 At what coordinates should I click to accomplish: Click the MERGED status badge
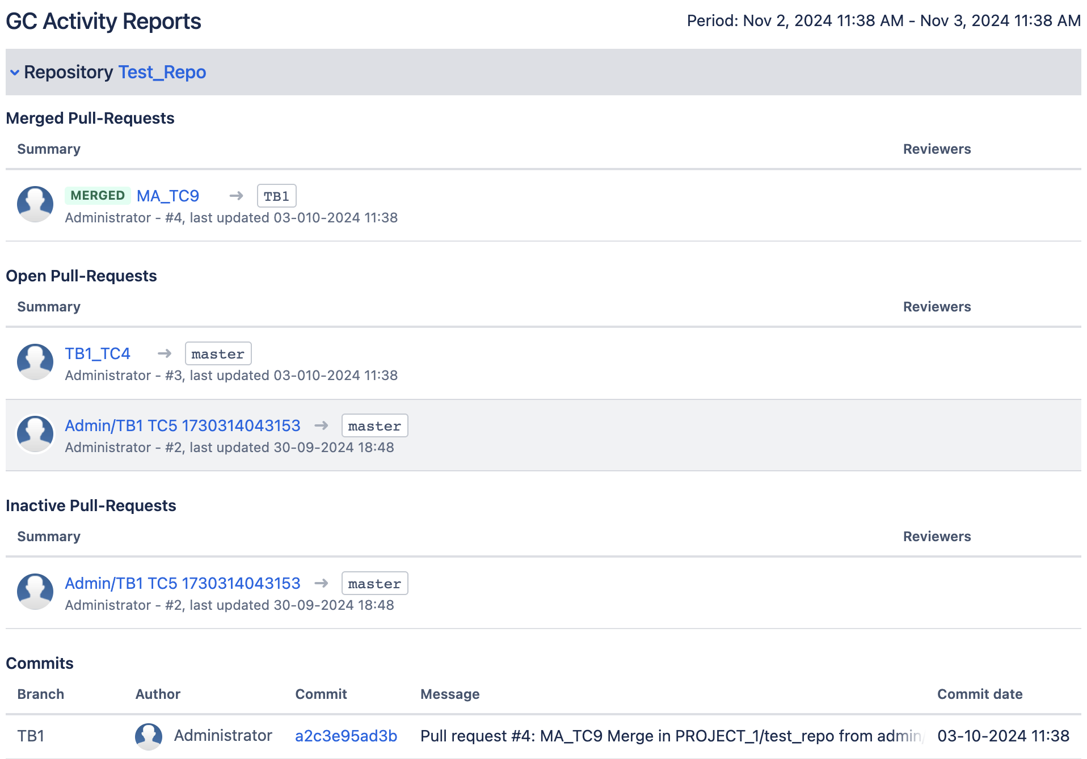pyautogui.click(x=98, y=196)
